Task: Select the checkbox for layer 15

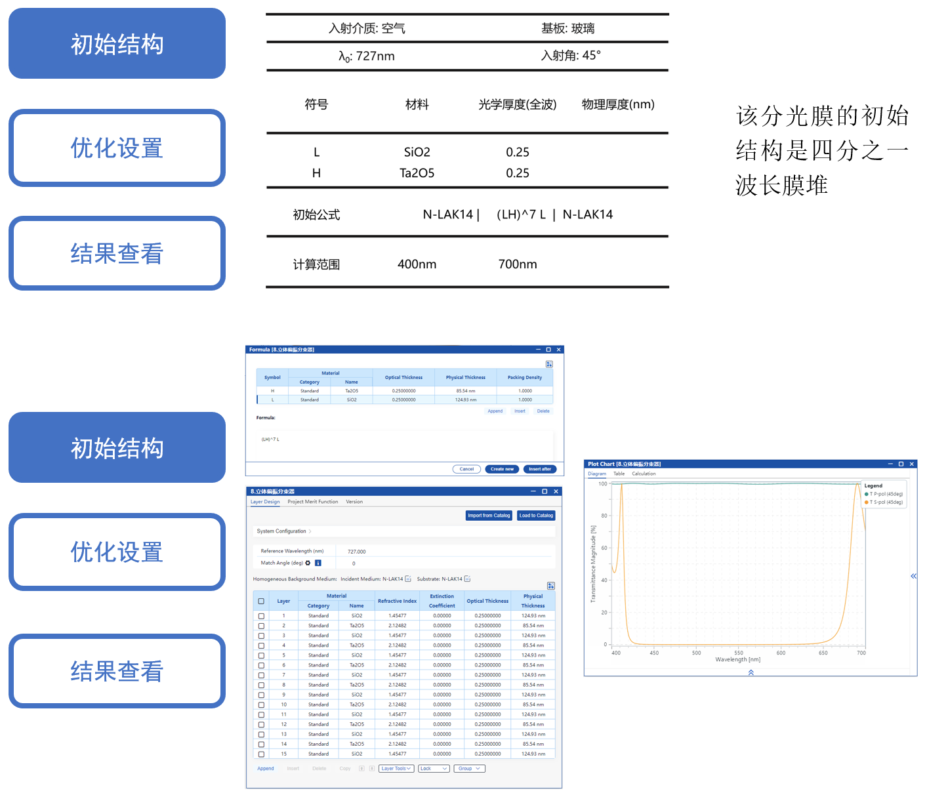Action: [x=261, y=754]
